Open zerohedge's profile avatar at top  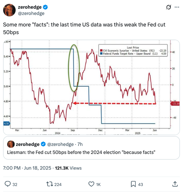[9, 10]
